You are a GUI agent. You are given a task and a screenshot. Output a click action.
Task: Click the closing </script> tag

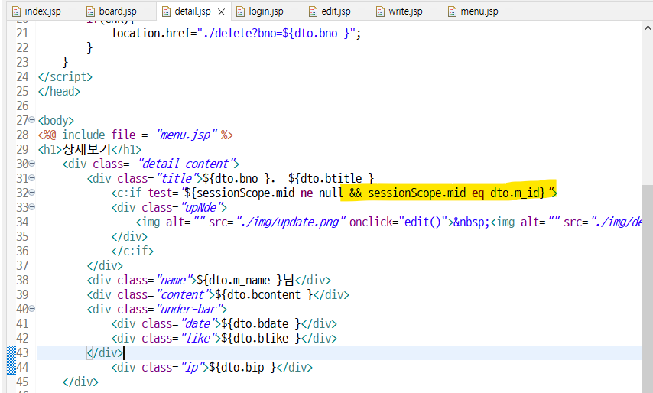(x=65, y=77)
